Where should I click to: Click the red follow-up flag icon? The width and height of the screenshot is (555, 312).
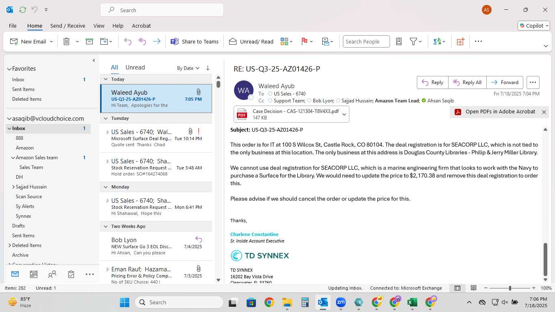304,41
